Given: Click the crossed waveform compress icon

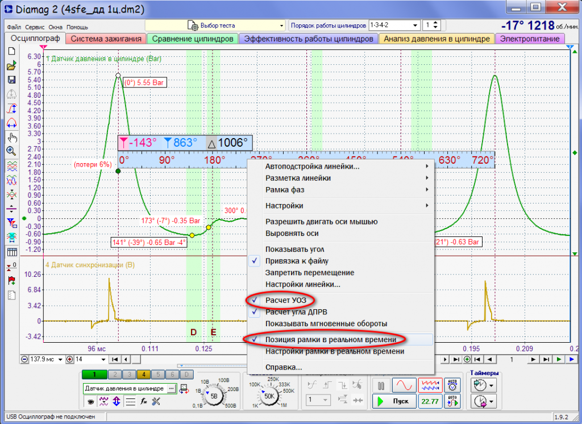Looking at the screenshot, I should click(12, 194).
